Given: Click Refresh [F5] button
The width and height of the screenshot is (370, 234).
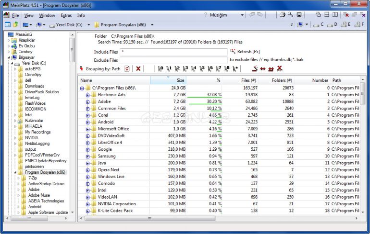Looking at the screenshot, I should [245, 52].
